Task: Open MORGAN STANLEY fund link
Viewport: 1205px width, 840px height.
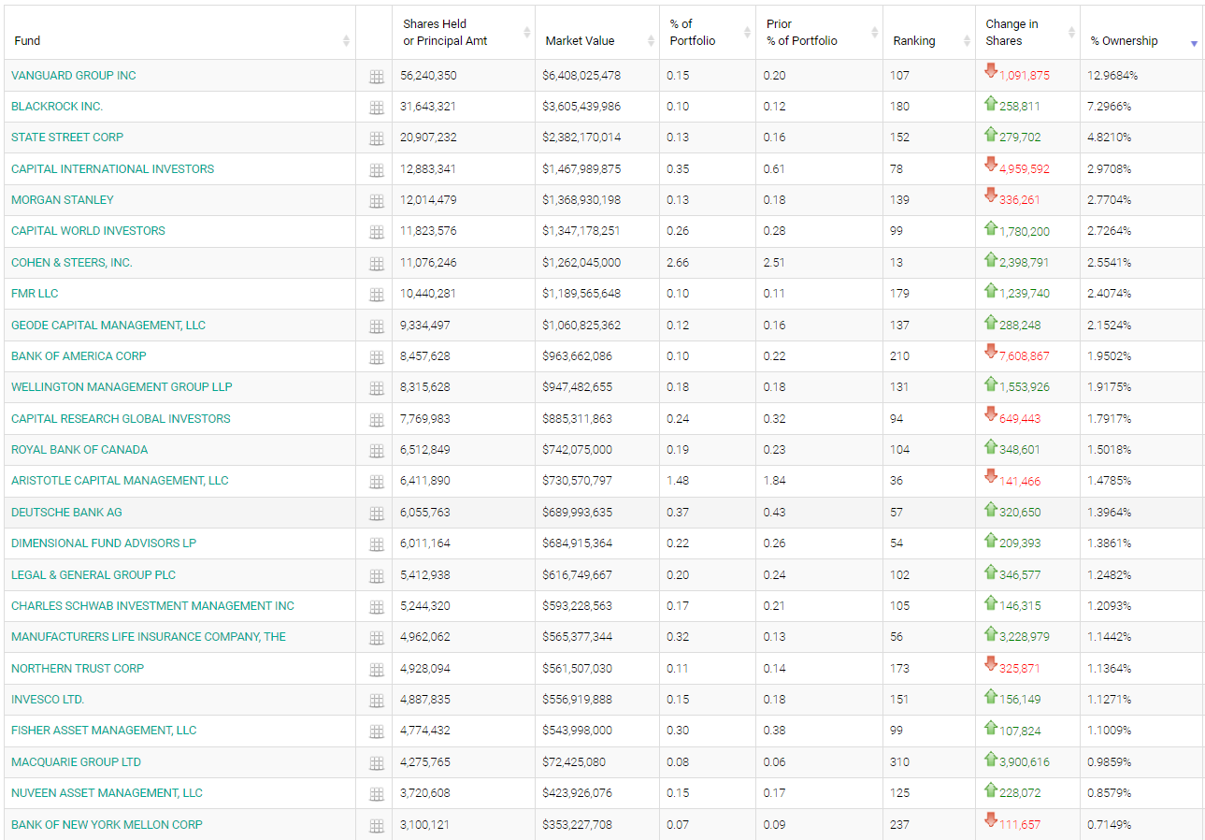Action: (63, 200)
